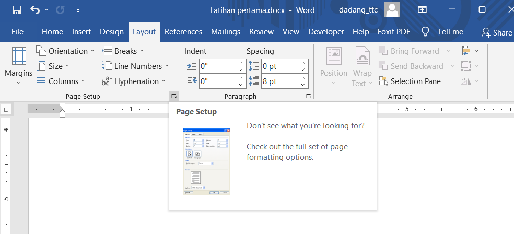
Task: Increase Spacing Before with up arrow
Action: (x=303, y=63)
